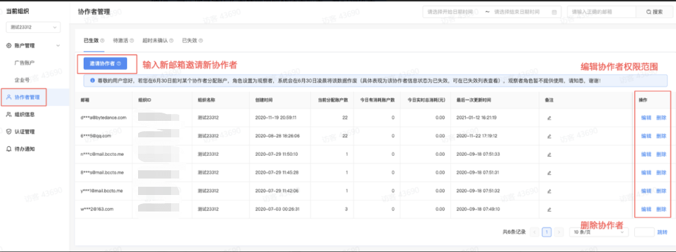Image resolution: width=676 pixels, height=252 pixels.
Task: Click the 创建时间 column header
Action: tap(264, 100)
